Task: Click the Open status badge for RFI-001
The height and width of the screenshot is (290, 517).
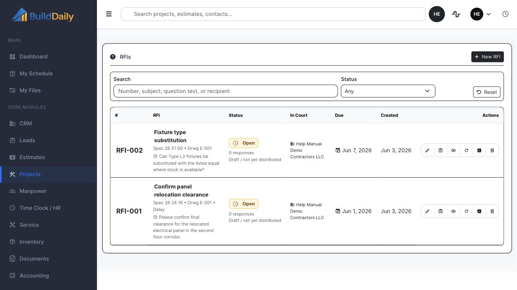Action: click(244, 204)
